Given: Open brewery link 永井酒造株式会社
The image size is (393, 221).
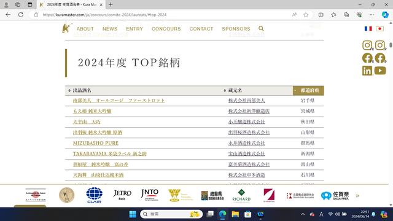Looking at the screenshot, I should click(246, 143).
